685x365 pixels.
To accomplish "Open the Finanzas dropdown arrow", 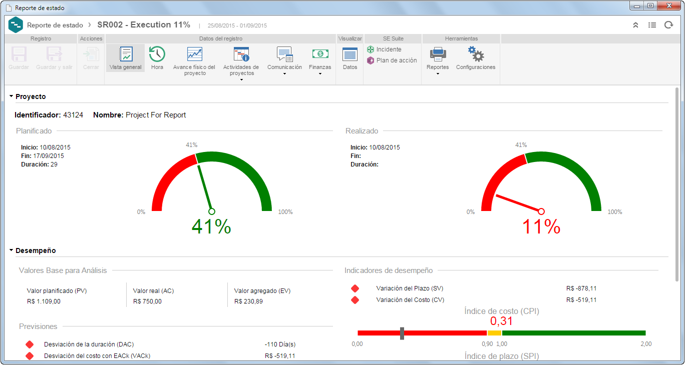I will [x=320, y=74].
